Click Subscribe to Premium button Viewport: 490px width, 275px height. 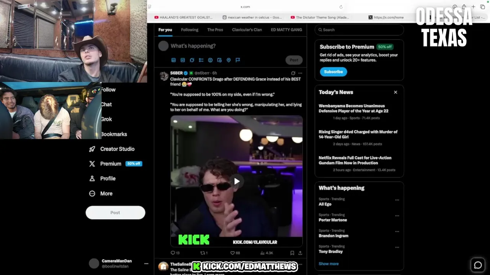pyautogui.click(x=333, y=72)
